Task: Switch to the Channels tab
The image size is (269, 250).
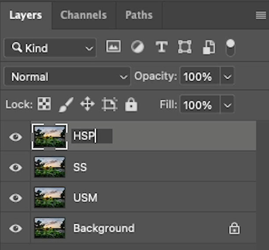Action: tap(84, 15)
